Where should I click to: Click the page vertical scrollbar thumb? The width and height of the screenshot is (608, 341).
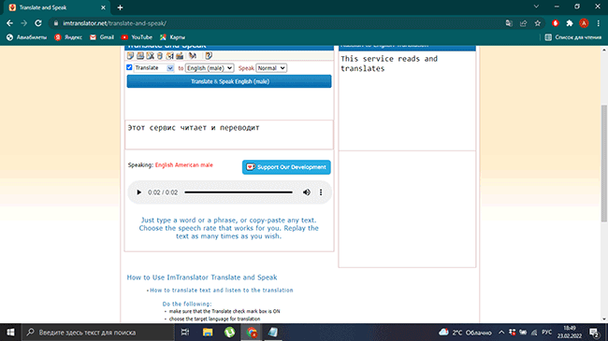(x=604, y=163)
